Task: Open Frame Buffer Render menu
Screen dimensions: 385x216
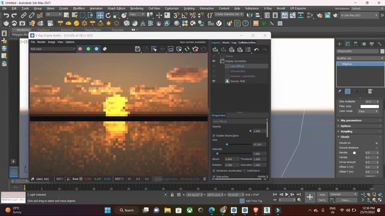Action: click(x=41, y=42)
